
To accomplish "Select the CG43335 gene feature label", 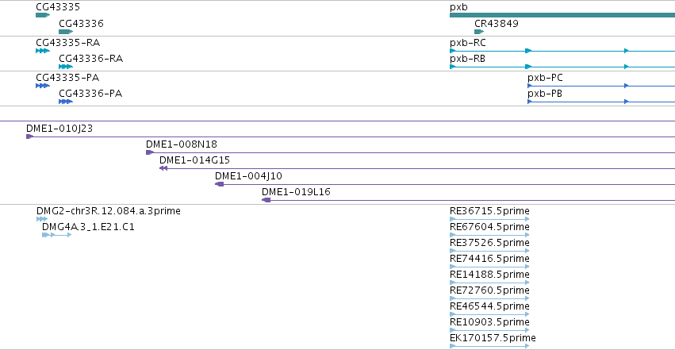I will coord(58,7).
